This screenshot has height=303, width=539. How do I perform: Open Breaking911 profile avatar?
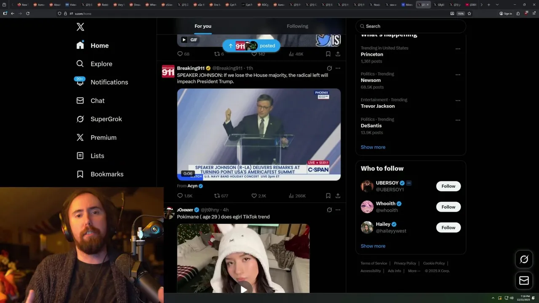tap(168, 71)
